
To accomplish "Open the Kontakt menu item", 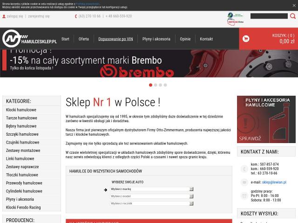I will (x=206, y=39).
